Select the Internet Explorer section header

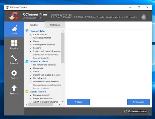(x=39, y=61)
